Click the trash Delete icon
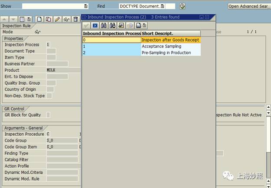Viewport: 271px width, 188px height. coord(76,19)
